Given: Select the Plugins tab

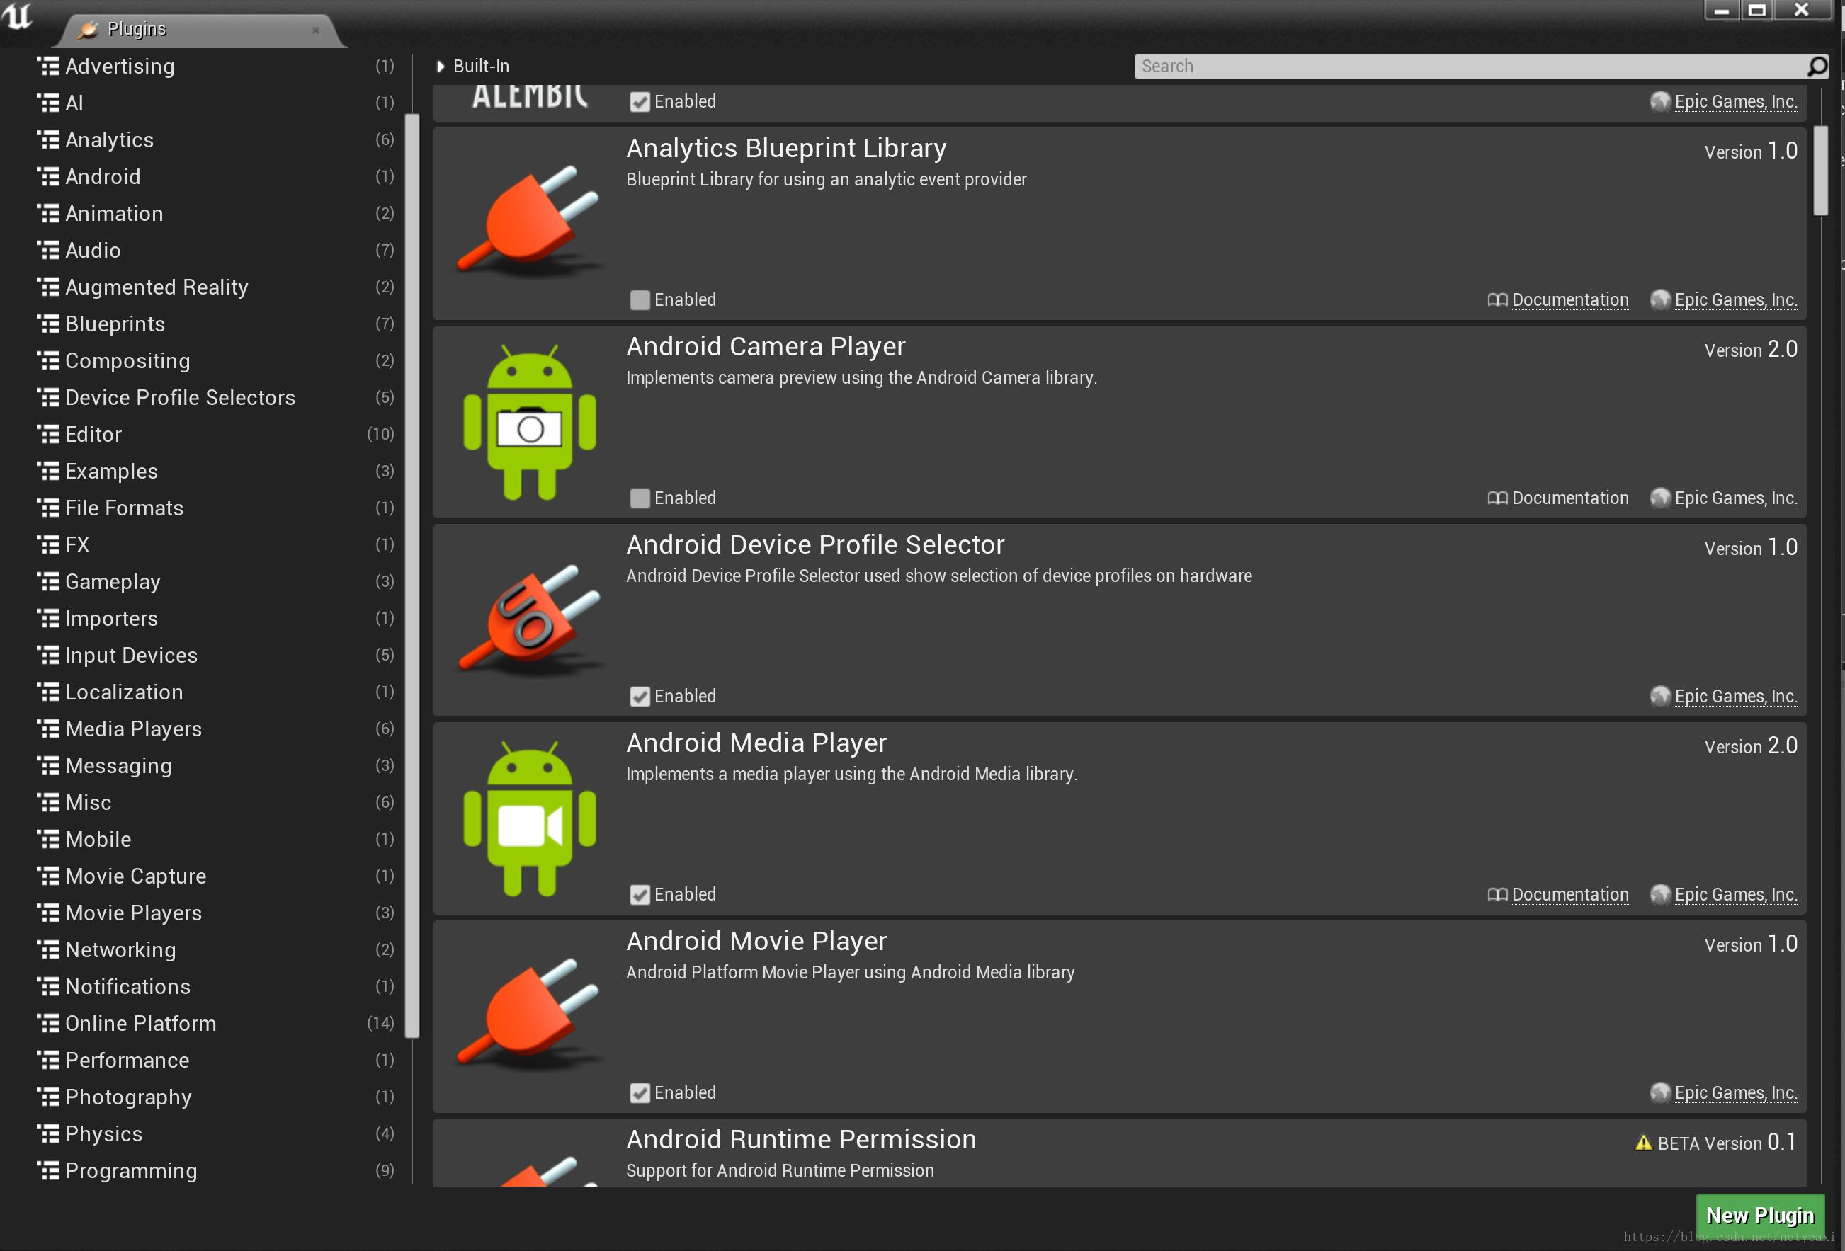Looking at the screenshot, I should tap(137, 29).
